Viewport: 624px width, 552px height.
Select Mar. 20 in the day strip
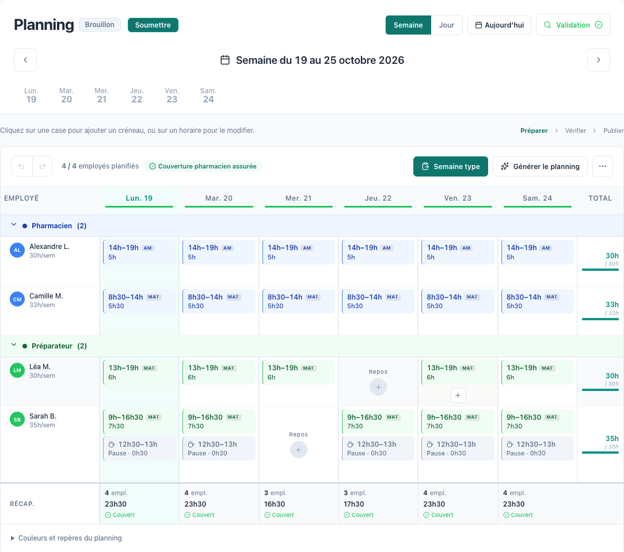coord(66,95)
